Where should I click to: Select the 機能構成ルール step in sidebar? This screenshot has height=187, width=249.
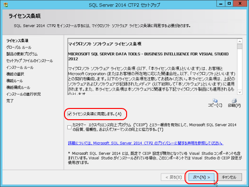pos(18,87)
